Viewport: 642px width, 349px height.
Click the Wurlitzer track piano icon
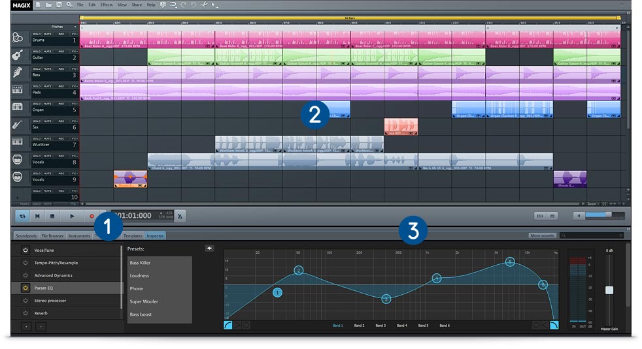[x=17, y=142]
